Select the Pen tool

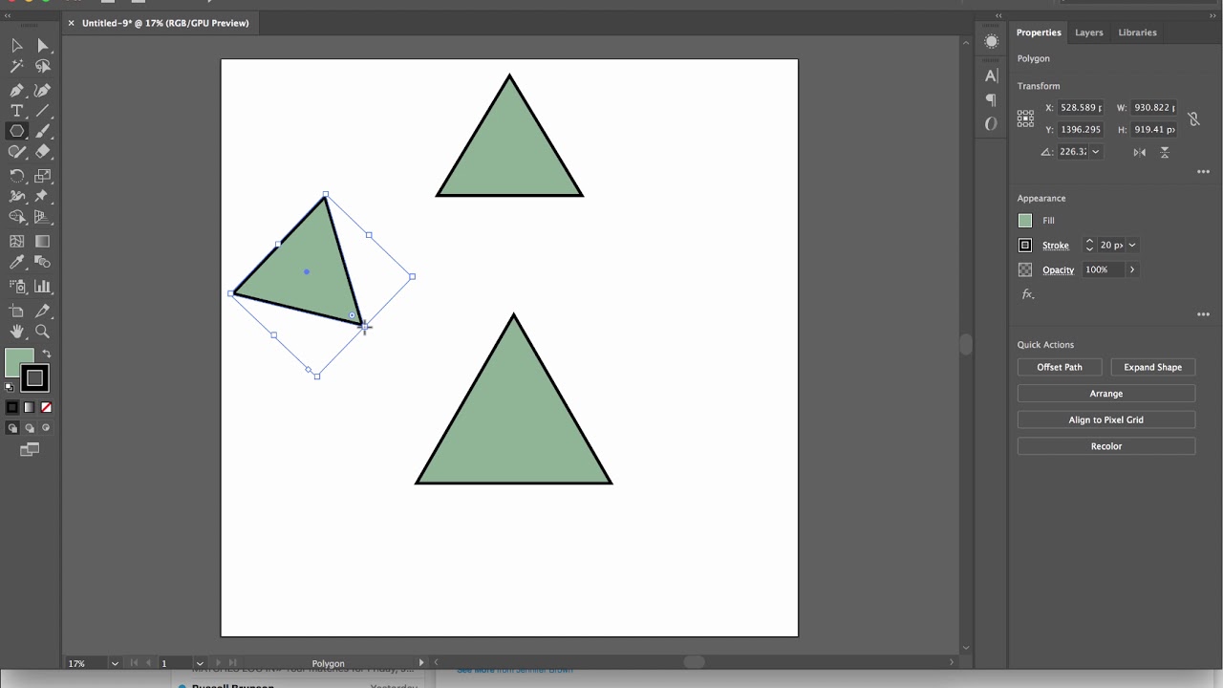click(16, 90)
